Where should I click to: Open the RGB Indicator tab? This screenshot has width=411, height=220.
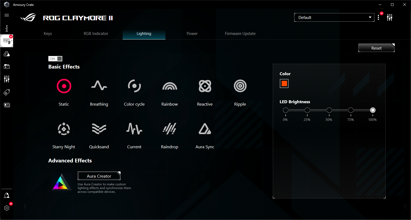click(x=96, y=34)
